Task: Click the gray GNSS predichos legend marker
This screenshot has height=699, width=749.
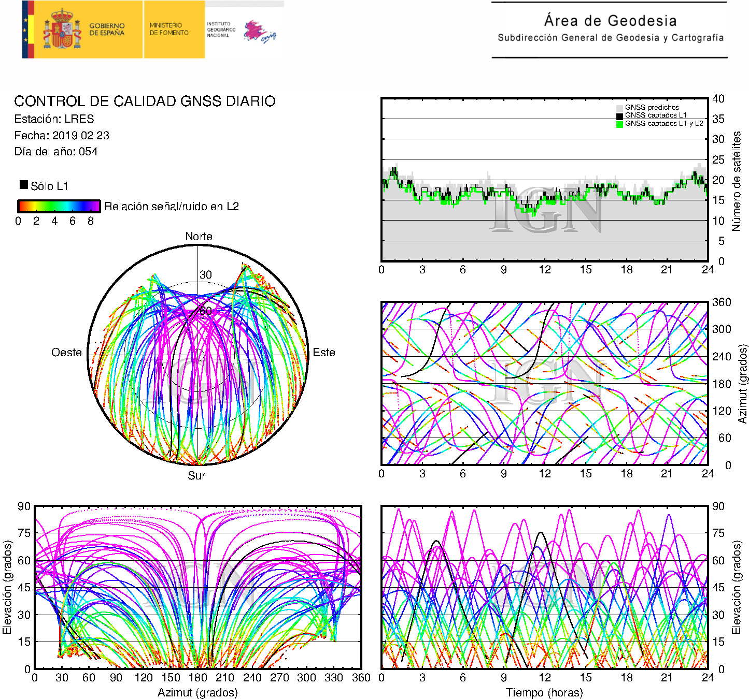Action: click(619, 108)
